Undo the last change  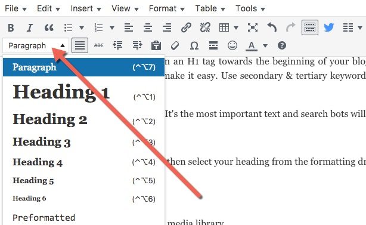pyautogui.click(x=272, y=27)
